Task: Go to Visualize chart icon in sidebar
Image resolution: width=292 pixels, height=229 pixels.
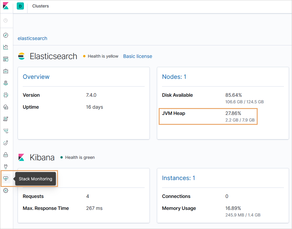Action: point(6,47)
